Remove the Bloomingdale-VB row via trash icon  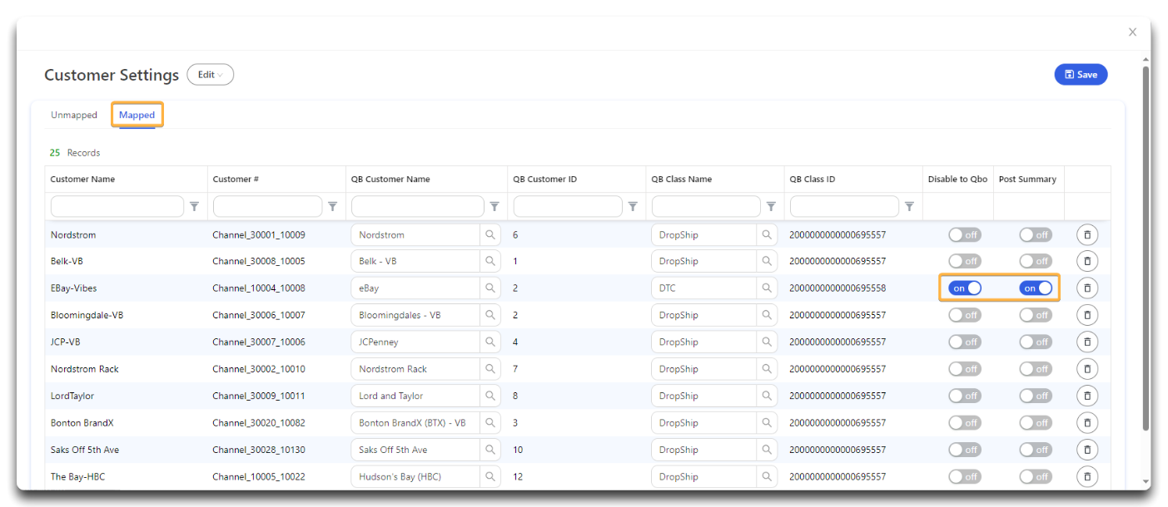pyautogui.click(x=1086, y=315)
